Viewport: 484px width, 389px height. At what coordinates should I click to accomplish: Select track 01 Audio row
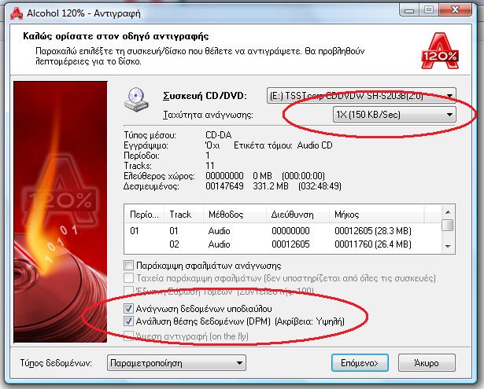coord(283,230)
